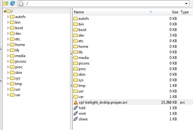Click the VLC cone icon of the avi file
Image resolution: width=193 pixels, height=130 pixels.
point(75,102)
